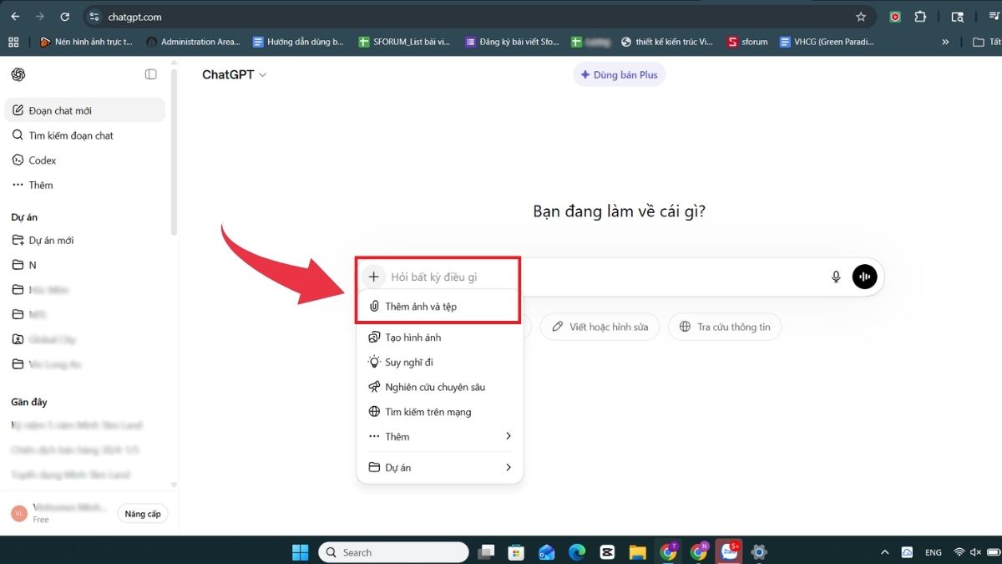Open project N in the sidebar
The image size is (1002, 564).
(85, 265)
